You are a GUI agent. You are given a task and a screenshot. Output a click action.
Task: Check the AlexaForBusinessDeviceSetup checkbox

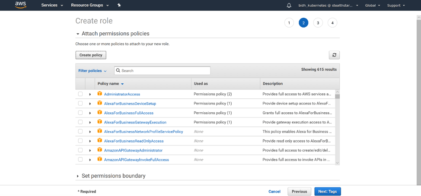point(80,104)
